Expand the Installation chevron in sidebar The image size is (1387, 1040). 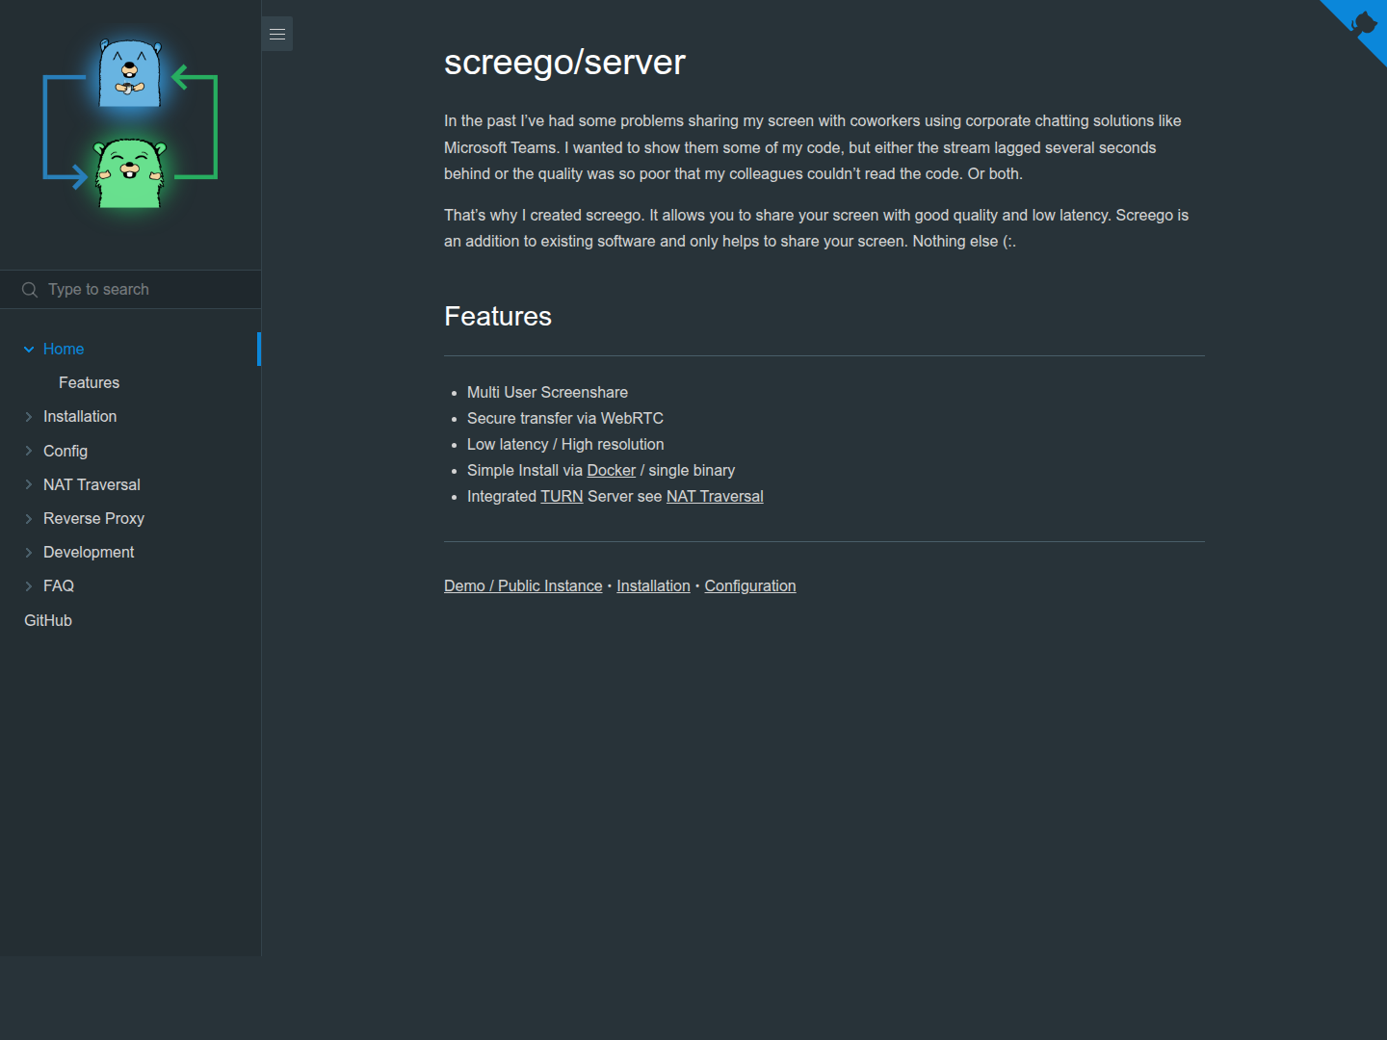(x=29, y=417)
